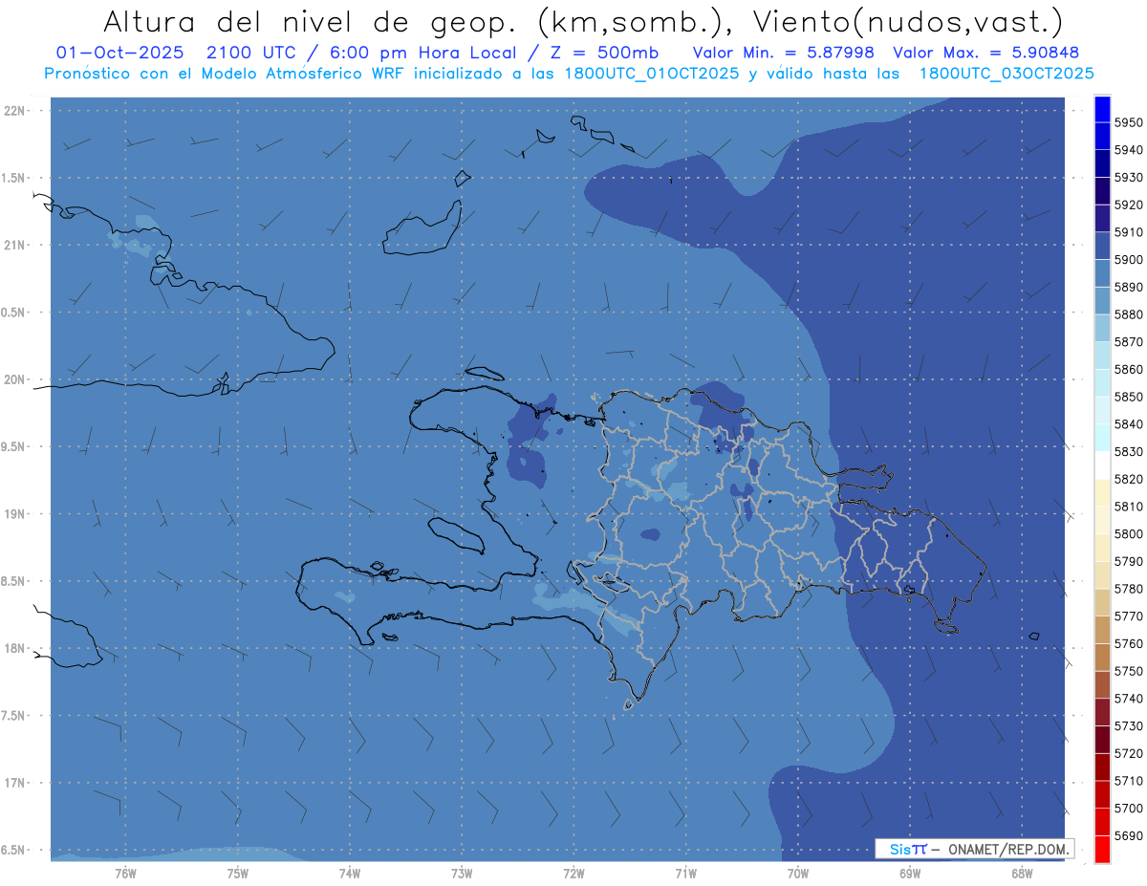Click the 75W longitude label

click(237, 873)
